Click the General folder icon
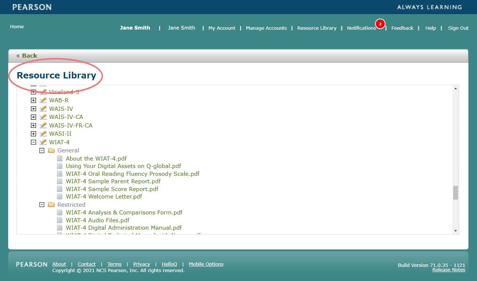Image resolution: width=477 pixels, height=281 pixels. point(51,151)
